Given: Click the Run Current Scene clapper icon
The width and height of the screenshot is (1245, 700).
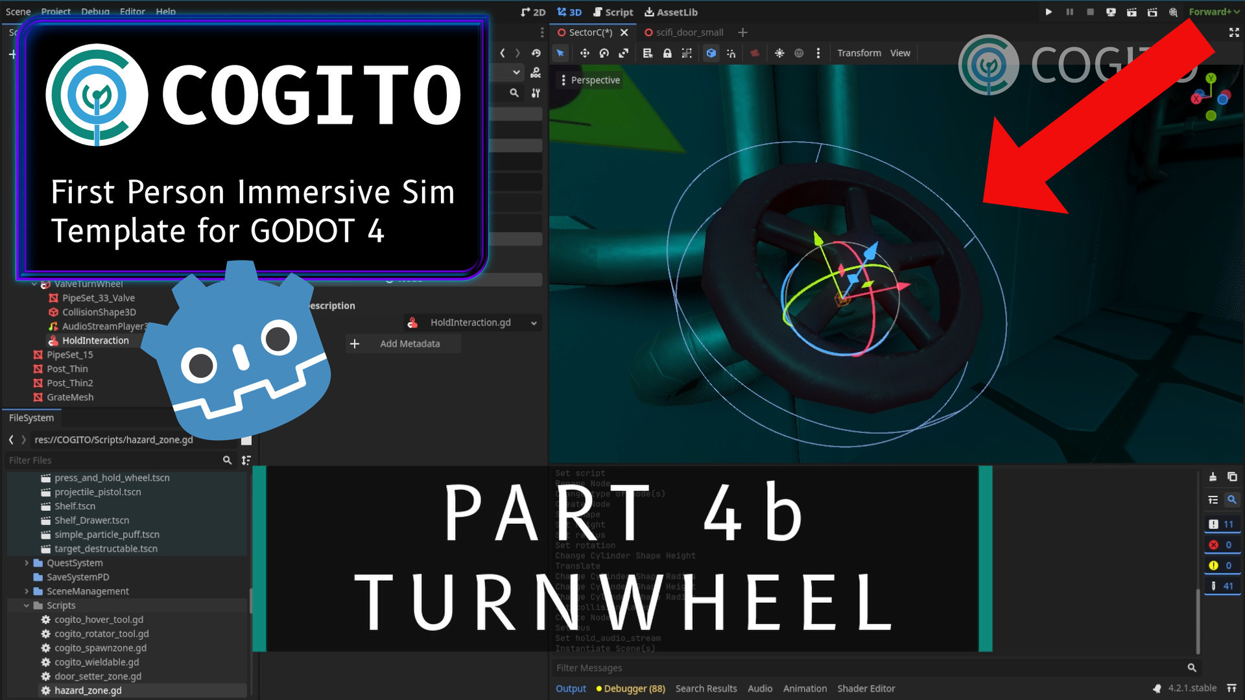Looking at the screenshot, I should coord(1132,12).
